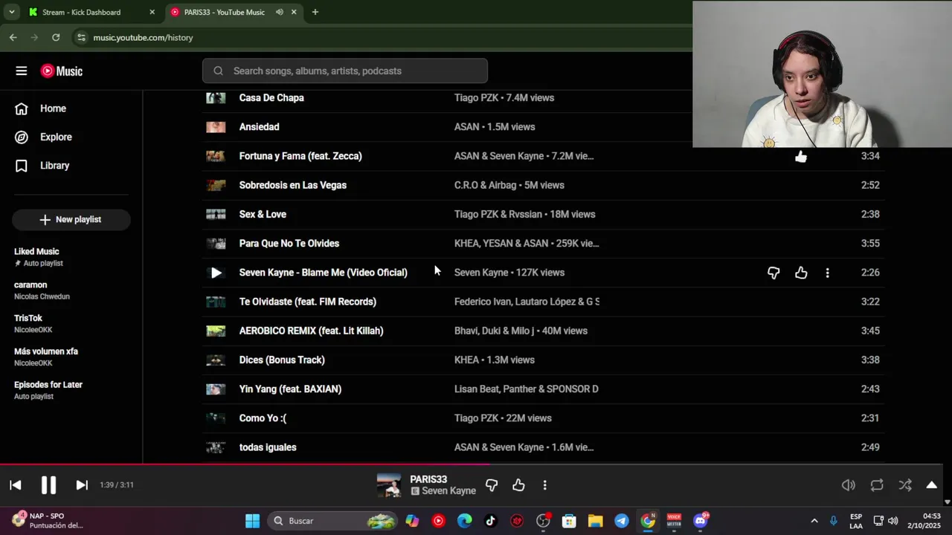The height and width of the screenshot is (535, 952).
Task: Open artist Seven Kayne in Blame Me row
Action: pos(481,273)
